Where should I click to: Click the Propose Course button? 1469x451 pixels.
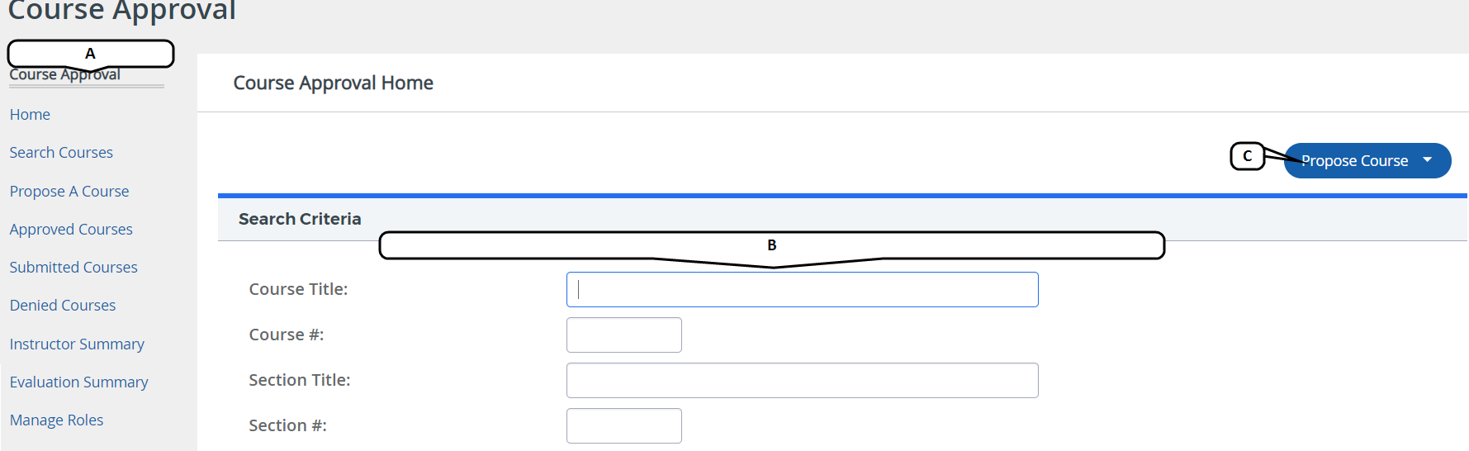pyautogui.click(x=1355, y=161)
